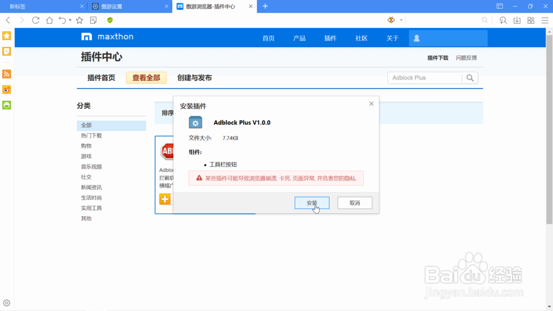Click the 插件下载 link
The height and width of the screenshot is (311, 553).
pos(437,58)
